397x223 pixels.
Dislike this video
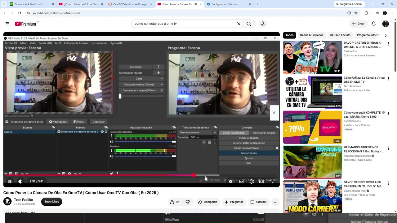point(188,202)
